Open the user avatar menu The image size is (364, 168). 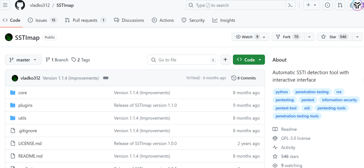[357, 6]
